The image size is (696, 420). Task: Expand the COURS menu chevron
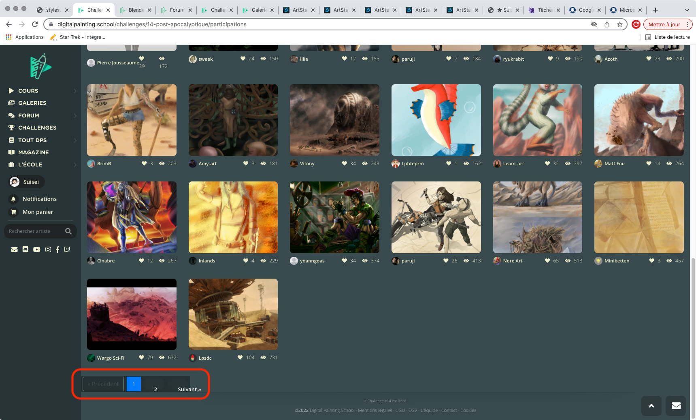coord(75,91)
